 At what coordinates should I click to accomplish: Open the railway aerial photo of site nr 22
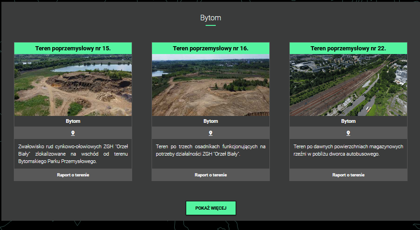(x=348, y=85)
